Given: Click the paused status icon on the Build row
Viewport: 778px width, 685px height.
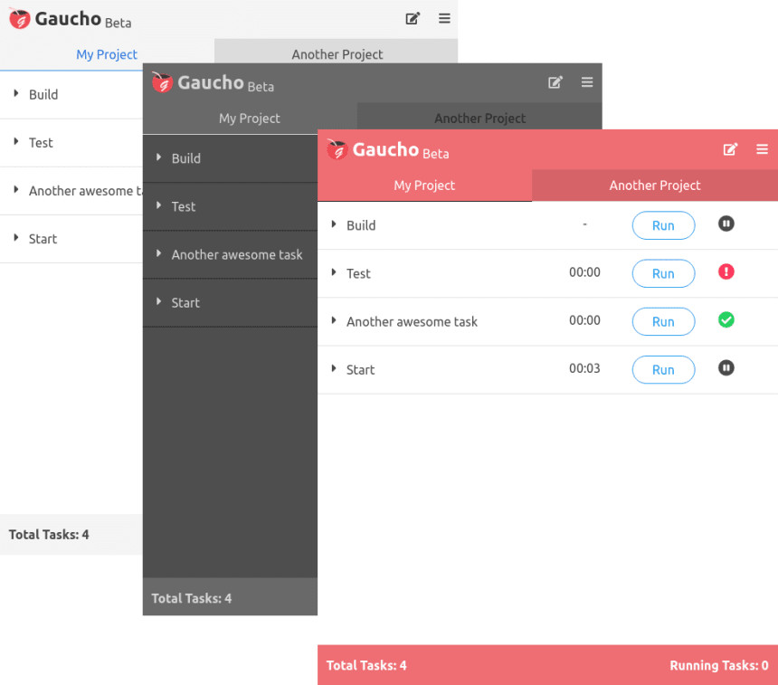Looking at the screenshot, I should coord(726,224).
